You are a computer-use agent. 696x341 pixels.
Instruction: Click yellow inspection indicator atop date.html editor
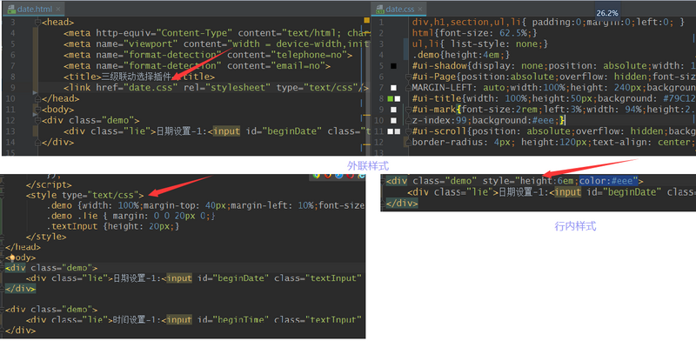(366, 20)
